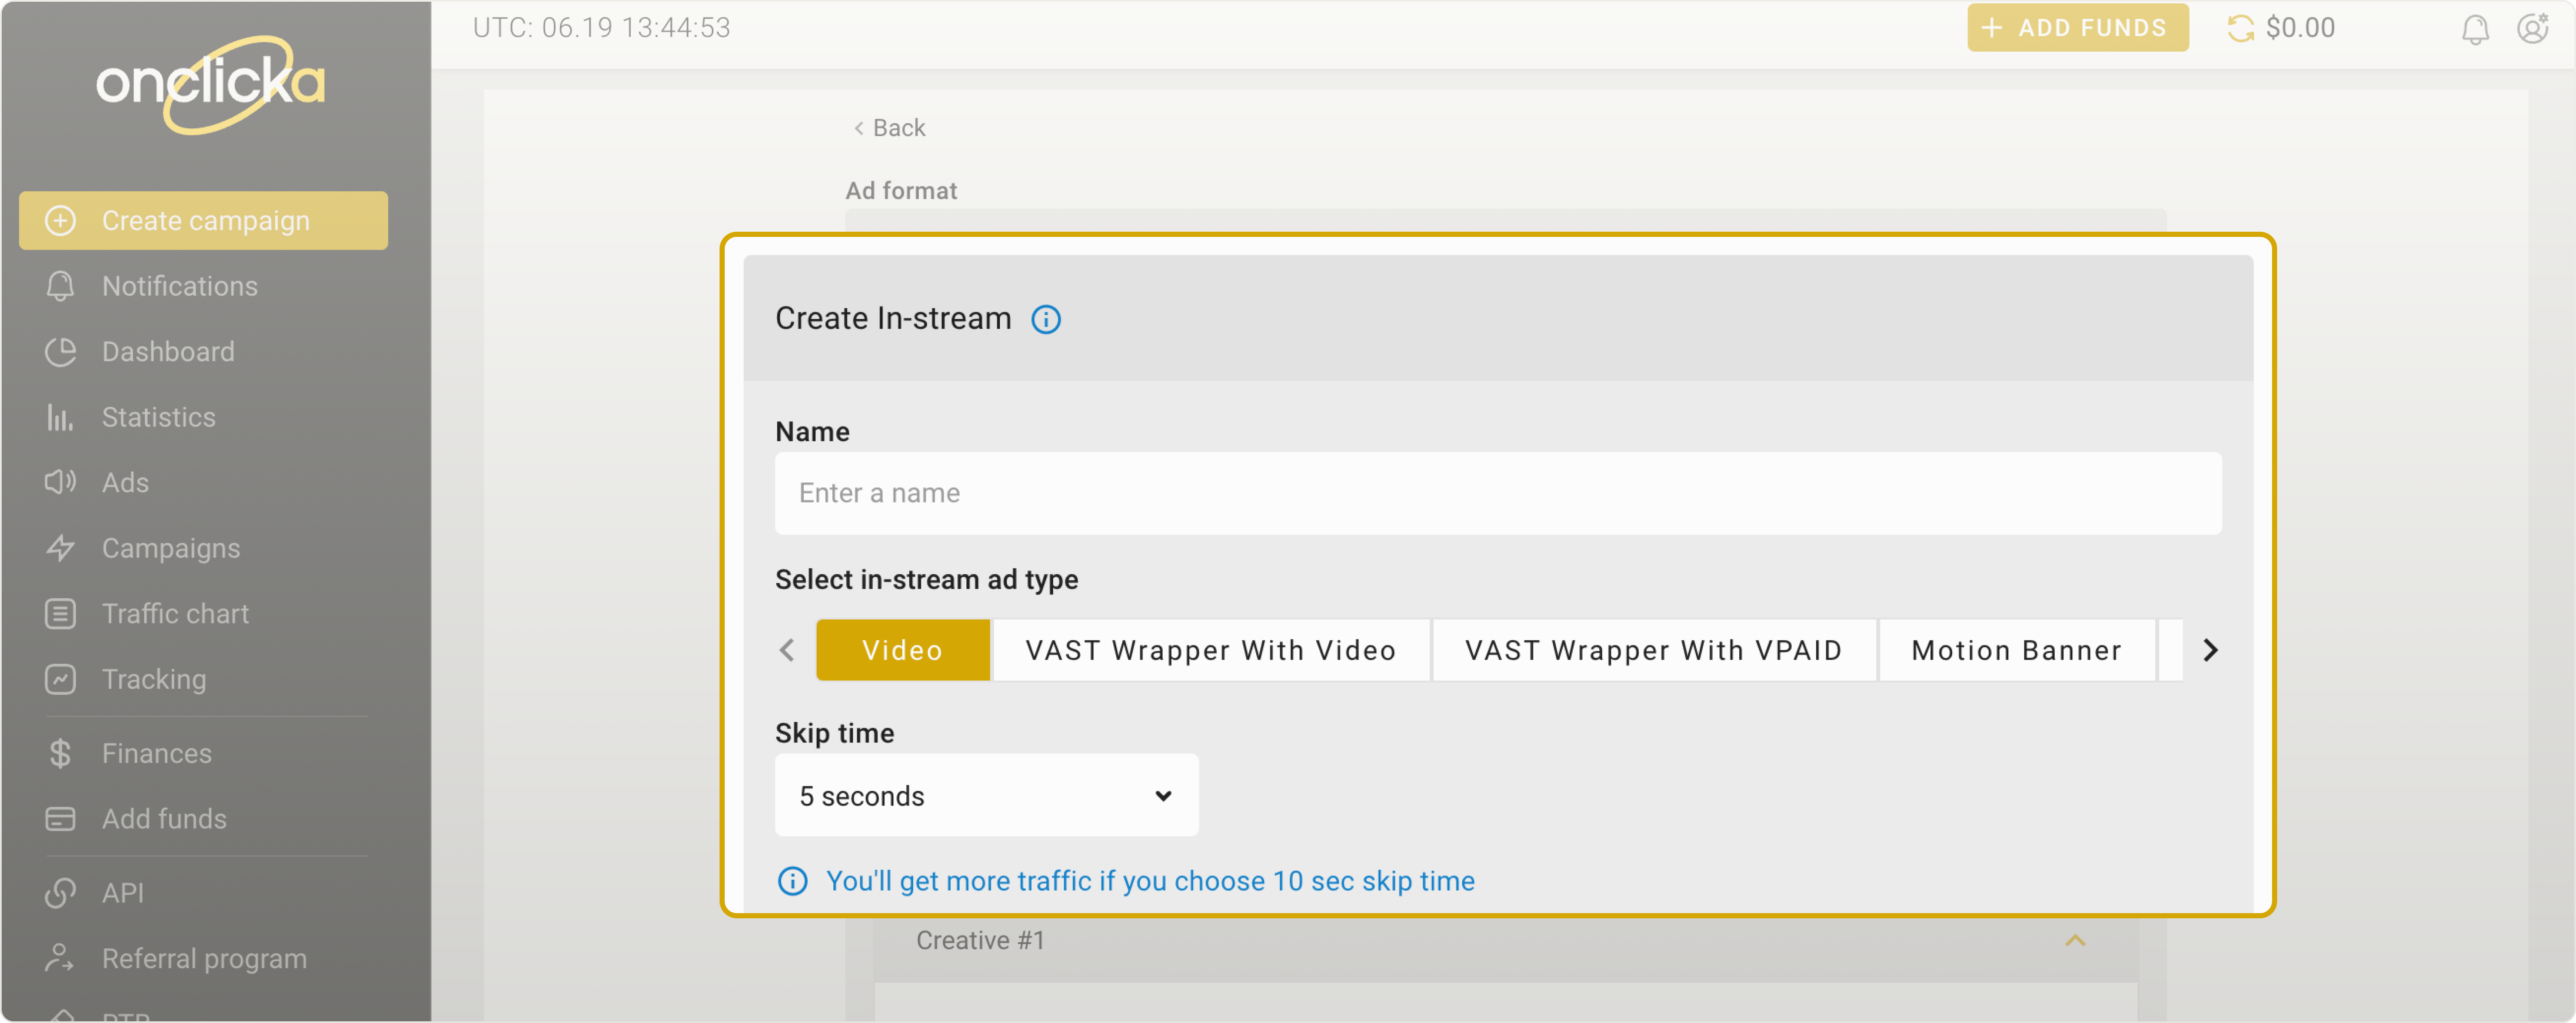Open Dashboard using the pie chart icon

tap(60, 352)
